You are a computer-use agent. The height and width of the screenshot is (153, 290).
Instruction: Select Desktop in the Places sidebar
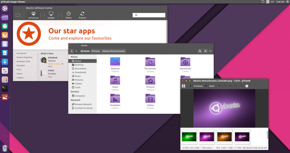[82, 65]
